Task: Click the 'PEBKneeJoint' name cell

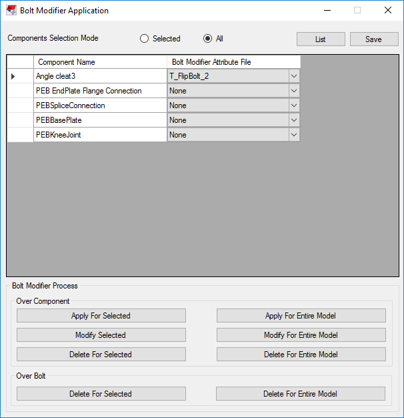Action: [101, 135]
